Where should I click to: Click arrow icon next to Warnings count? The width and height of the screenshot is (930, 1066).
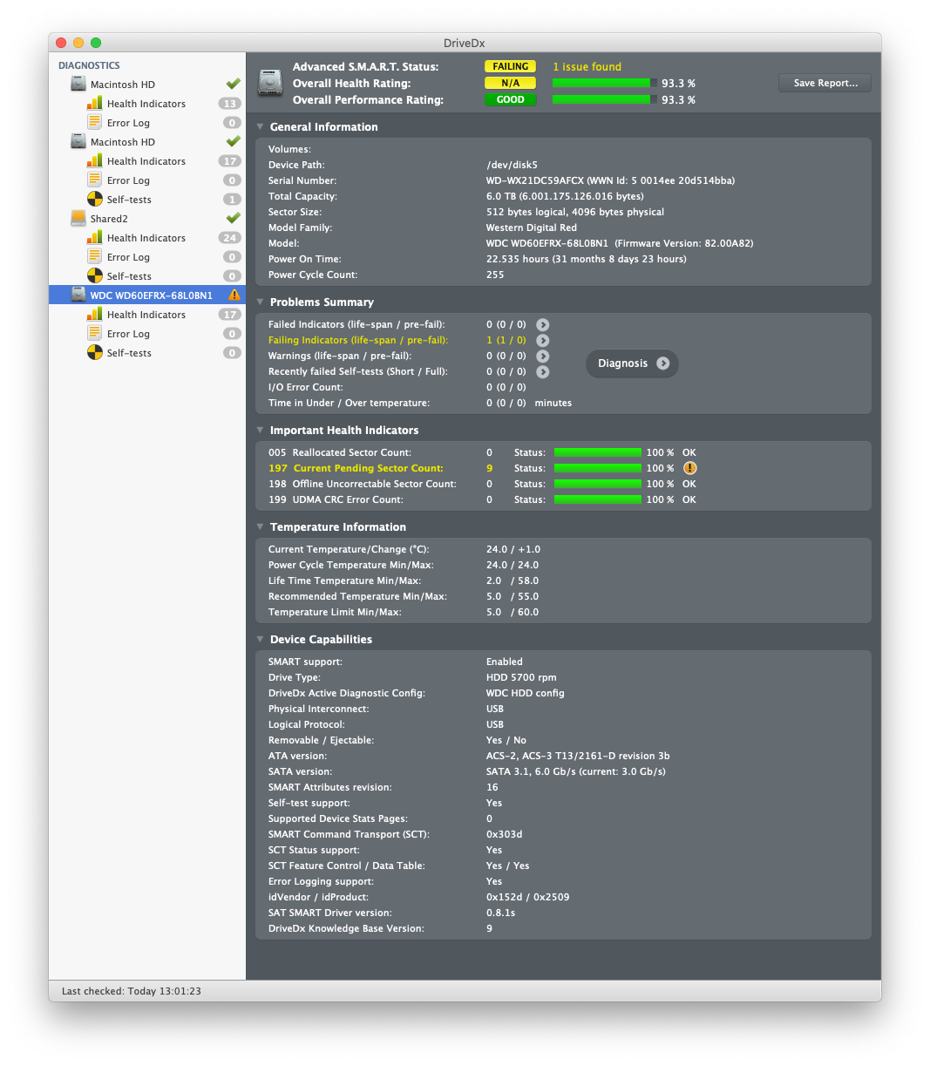(x=543, y=356)
